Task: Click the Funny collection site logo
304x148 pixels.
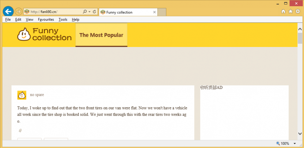Action: point(45,34)
